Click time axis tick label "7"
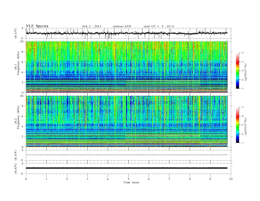The height and width of the screenshot is (201, 260). 169,179
